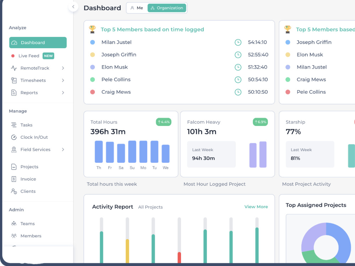Click the Su bar in Total Hours chart
This screenshot has width=355, height=266.
pos(132,151)
